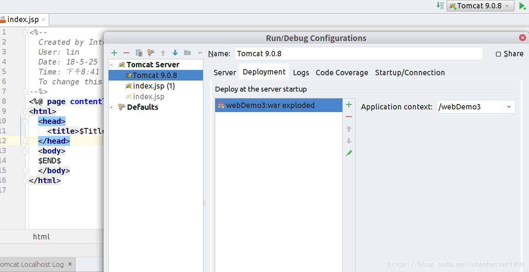
Task: Enable the Share checkbox
Action: click(498, 54)
